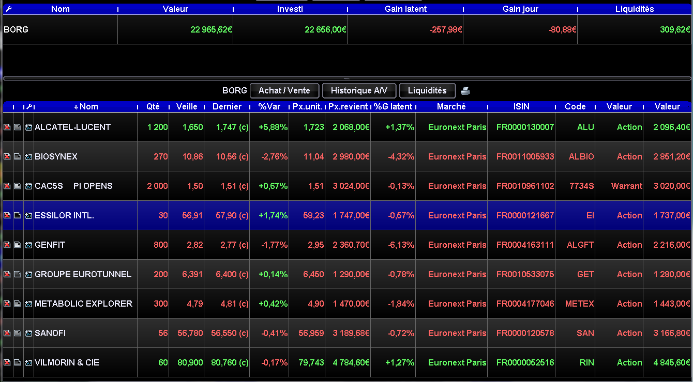Screen dimensions: 693x382
Task: Sort by the %G latent column header
Action: [393, 106]
